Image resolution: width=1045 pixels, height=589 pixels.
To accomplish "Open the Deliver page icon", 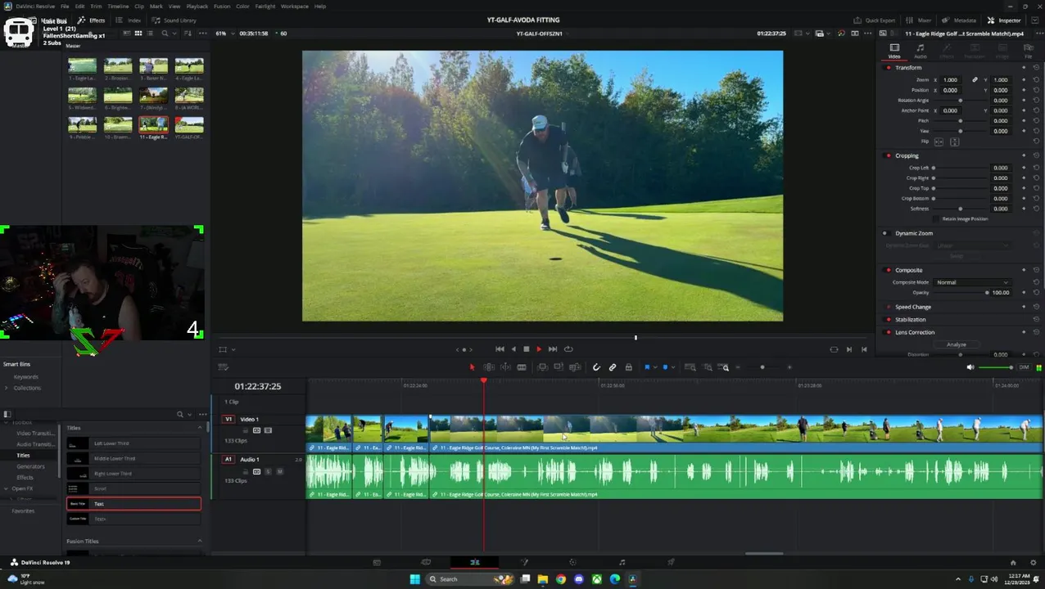I will [671, 562].
